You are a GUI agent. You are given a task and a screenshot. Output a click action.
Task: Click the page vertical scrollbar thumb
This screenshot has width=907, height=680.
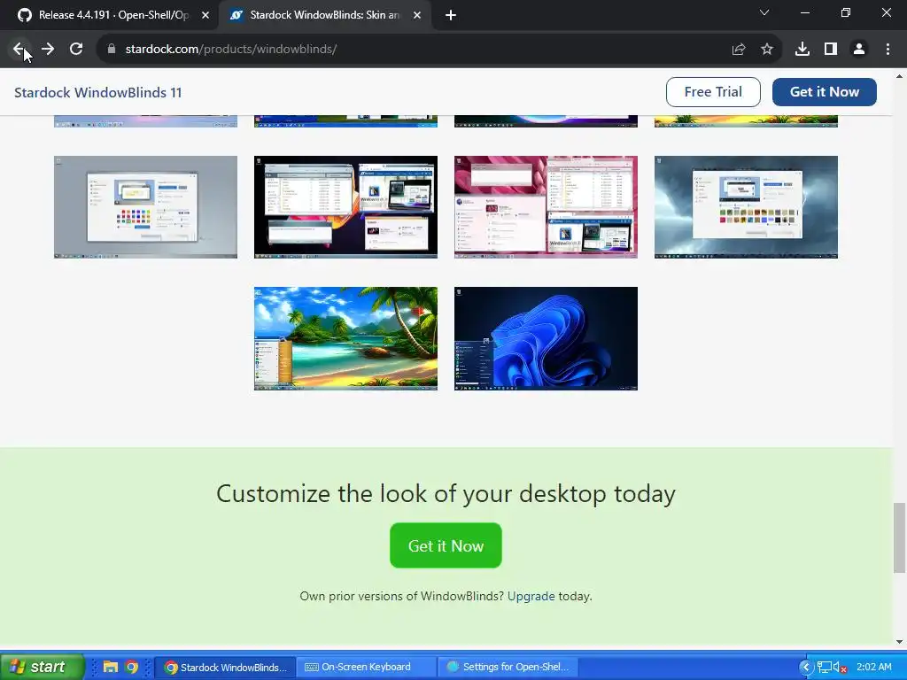coord(900,537)
